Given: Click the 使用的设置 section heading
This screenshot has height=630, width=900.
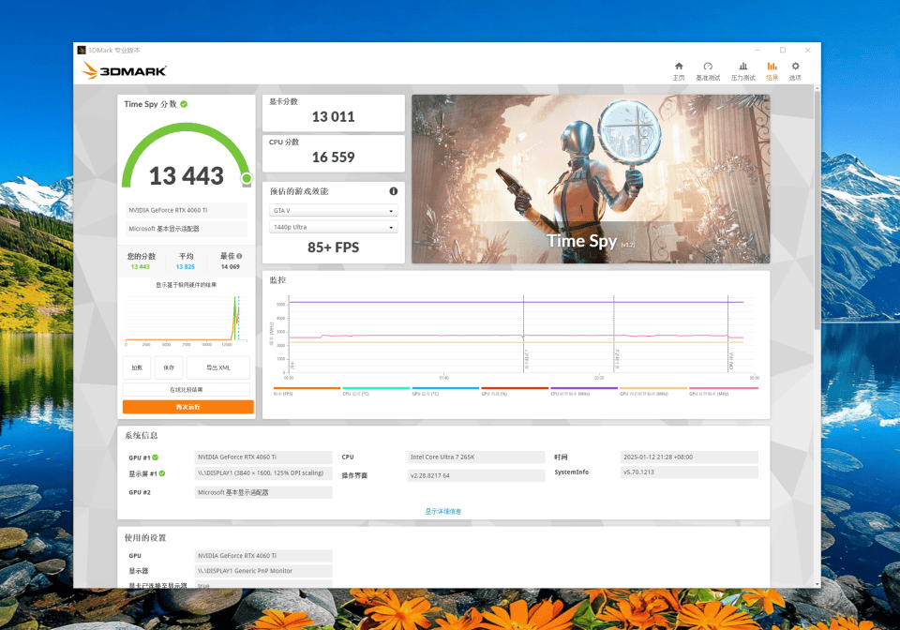Looking at the screenshot, I should click(145, 537).
